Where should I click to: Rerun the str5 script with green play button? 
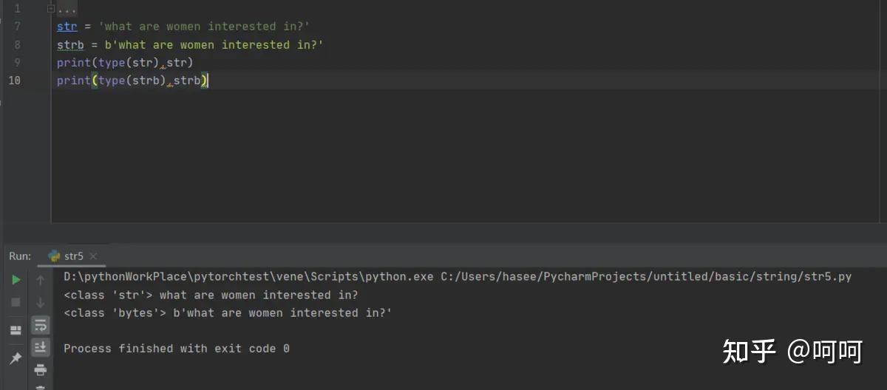click(x=16, y=280)
